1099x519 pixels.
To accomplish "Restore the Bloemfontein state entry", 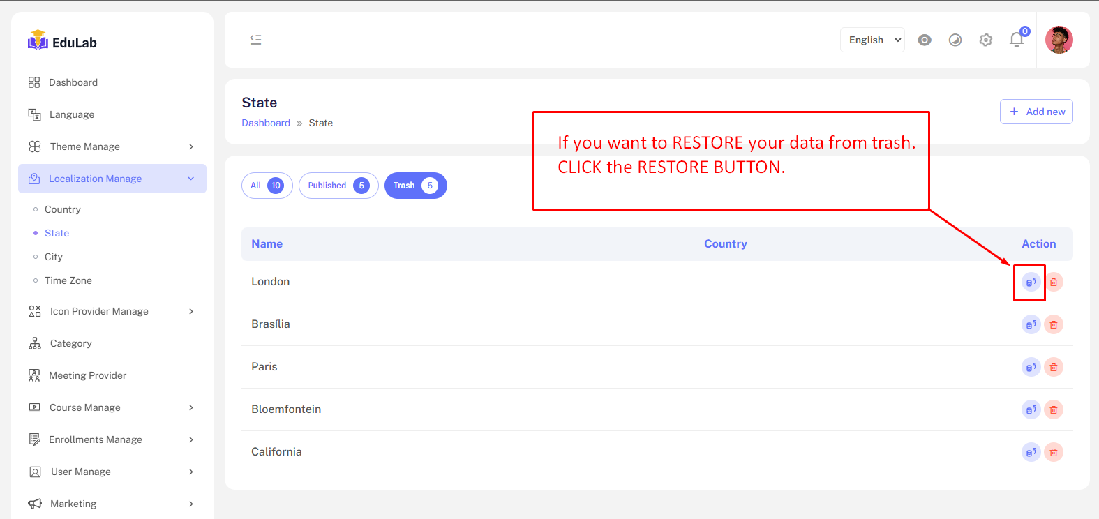I will pos(1031,410).
